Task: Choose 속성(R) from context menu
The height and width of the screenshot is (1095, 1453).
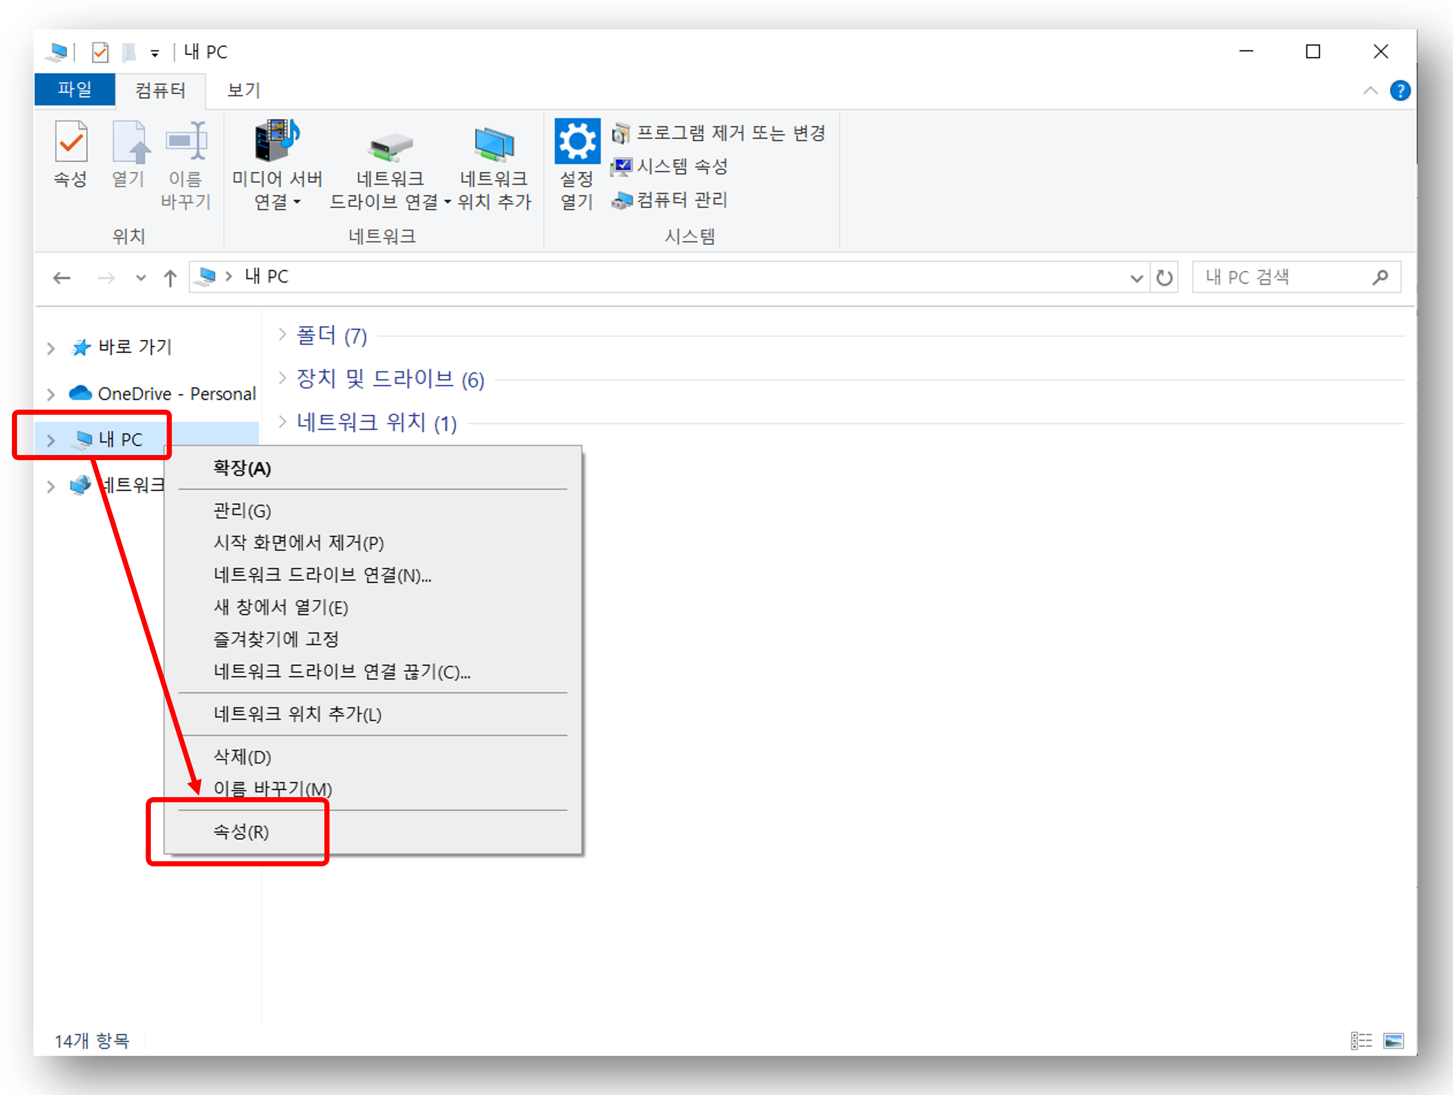Action: [373, 831]
